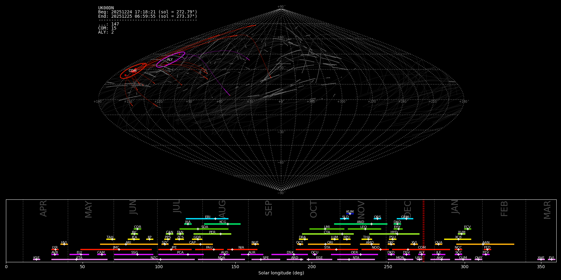
Task: Click the XHE shower label
Action: [541, 258]
